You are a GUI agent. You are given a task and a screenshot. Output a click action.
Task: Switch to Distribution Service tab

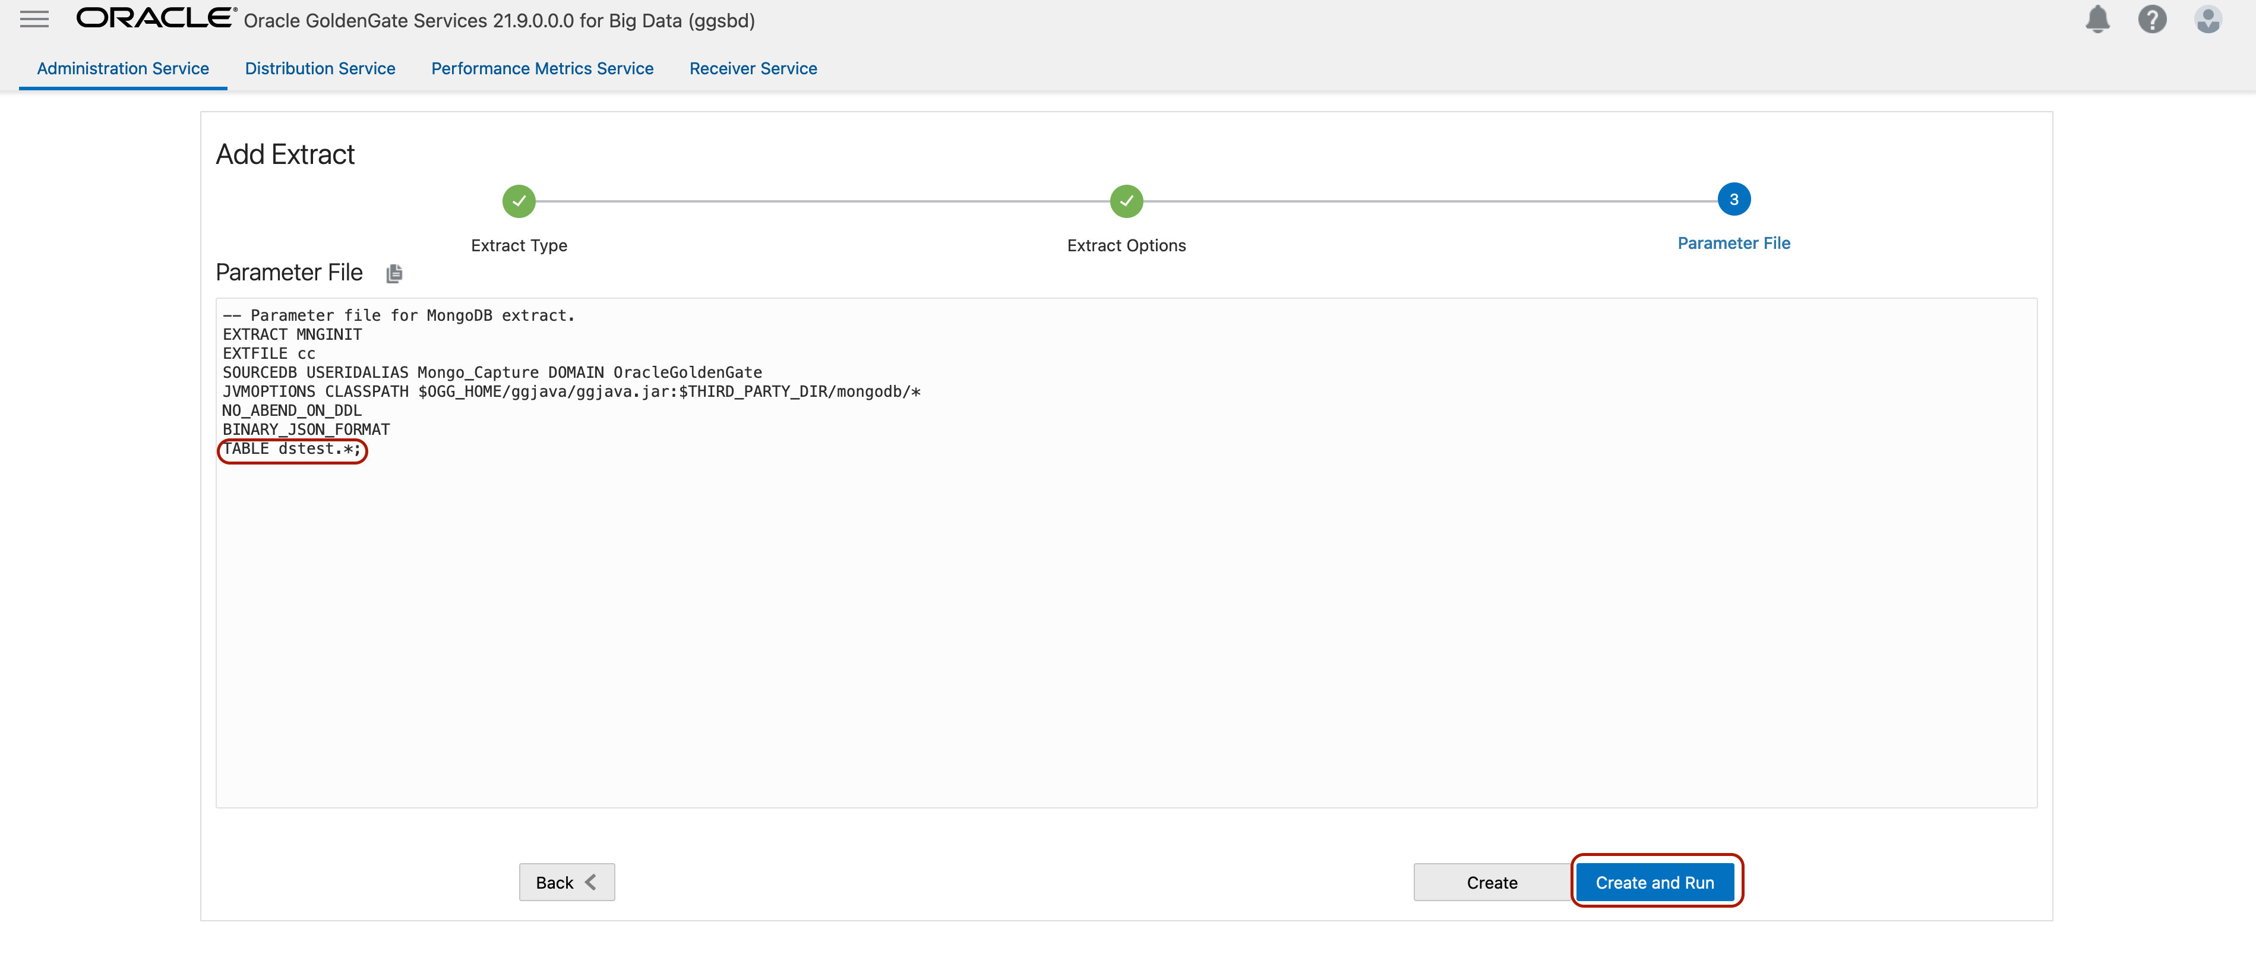click(320, 68)
